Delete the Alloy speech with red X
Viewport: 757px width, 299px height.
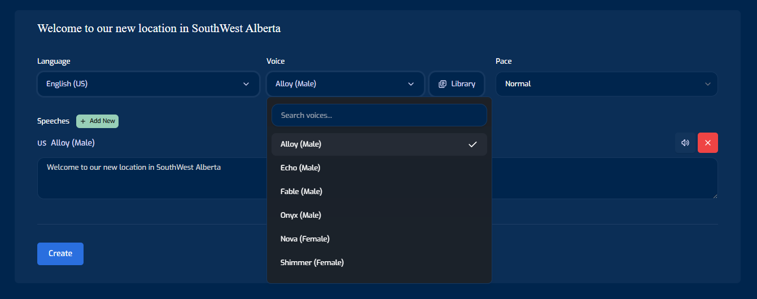point(708,143)
